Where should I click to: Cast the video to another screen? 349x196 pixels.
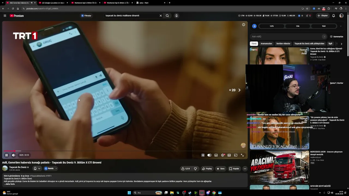[x=236, y=155]
